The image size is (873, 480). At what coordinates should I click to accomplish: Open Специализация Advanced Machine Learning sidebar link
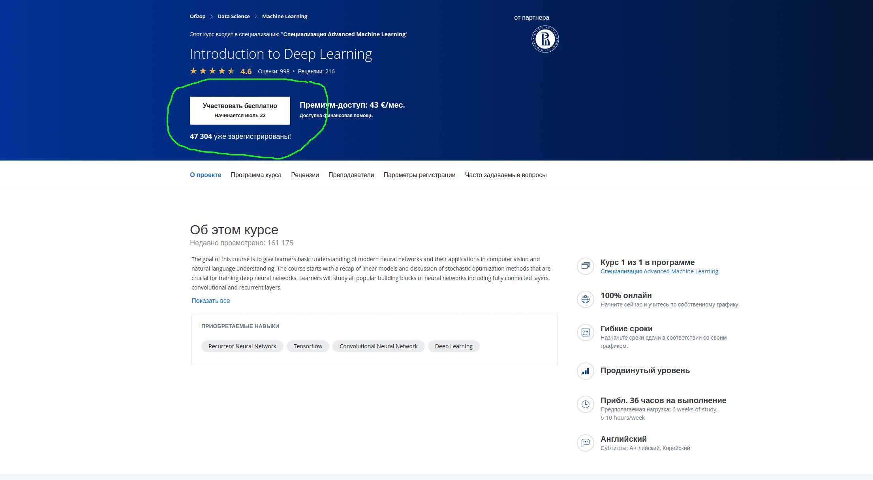click(659, 271)
